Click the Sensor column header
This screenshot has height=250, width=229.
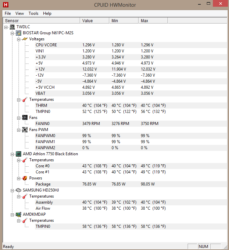pos(41,21)
